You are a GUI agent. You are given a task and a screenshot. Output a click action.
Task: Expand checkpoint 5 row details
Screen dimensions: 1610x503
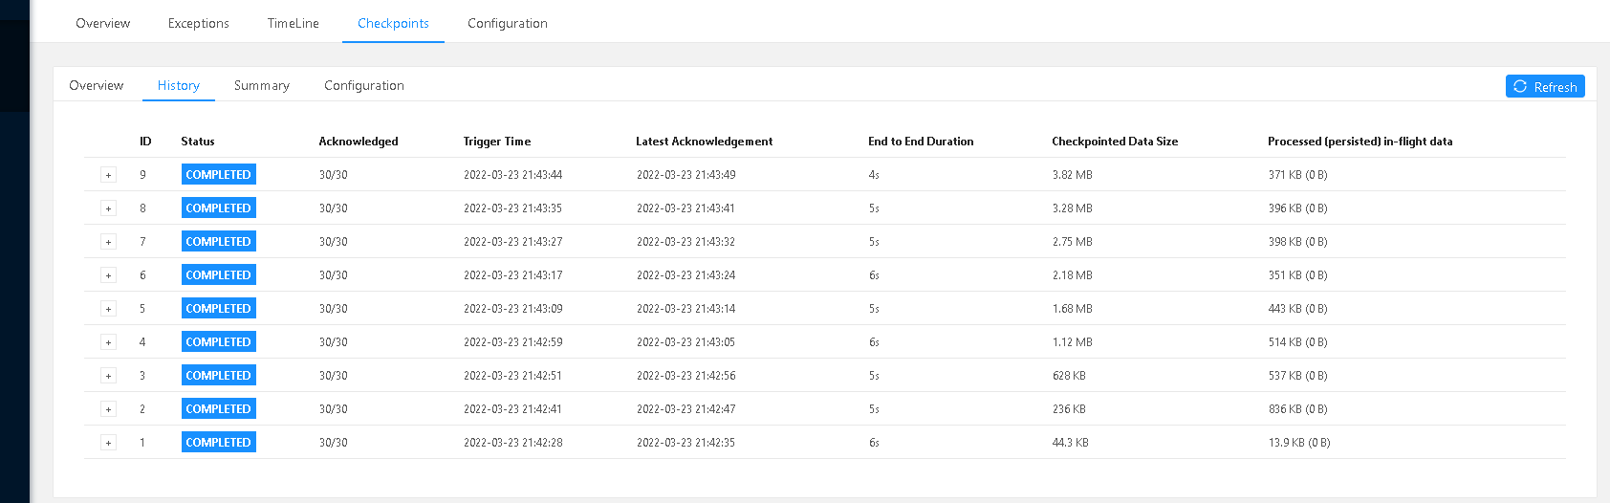tap(108, 309)
